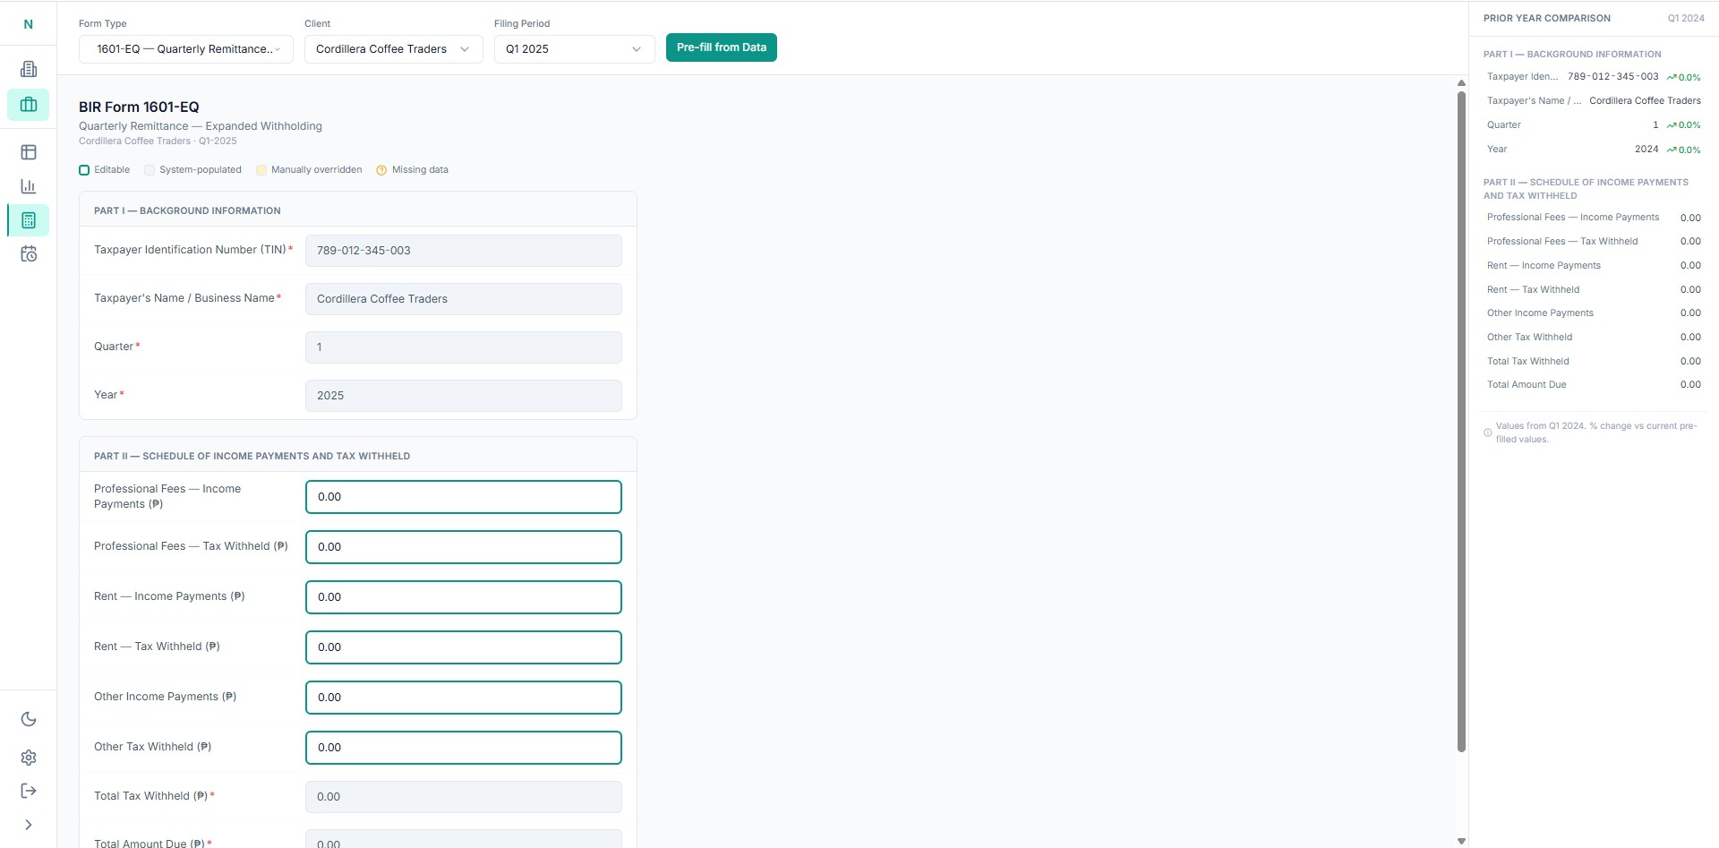Click the Missing data question mark icon
The height and width of the screenshot is (848, 1719).
pyautogui.click(x=381, y=170)
